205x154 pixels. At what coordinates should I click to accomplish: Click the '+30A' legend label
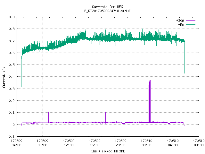180,21
